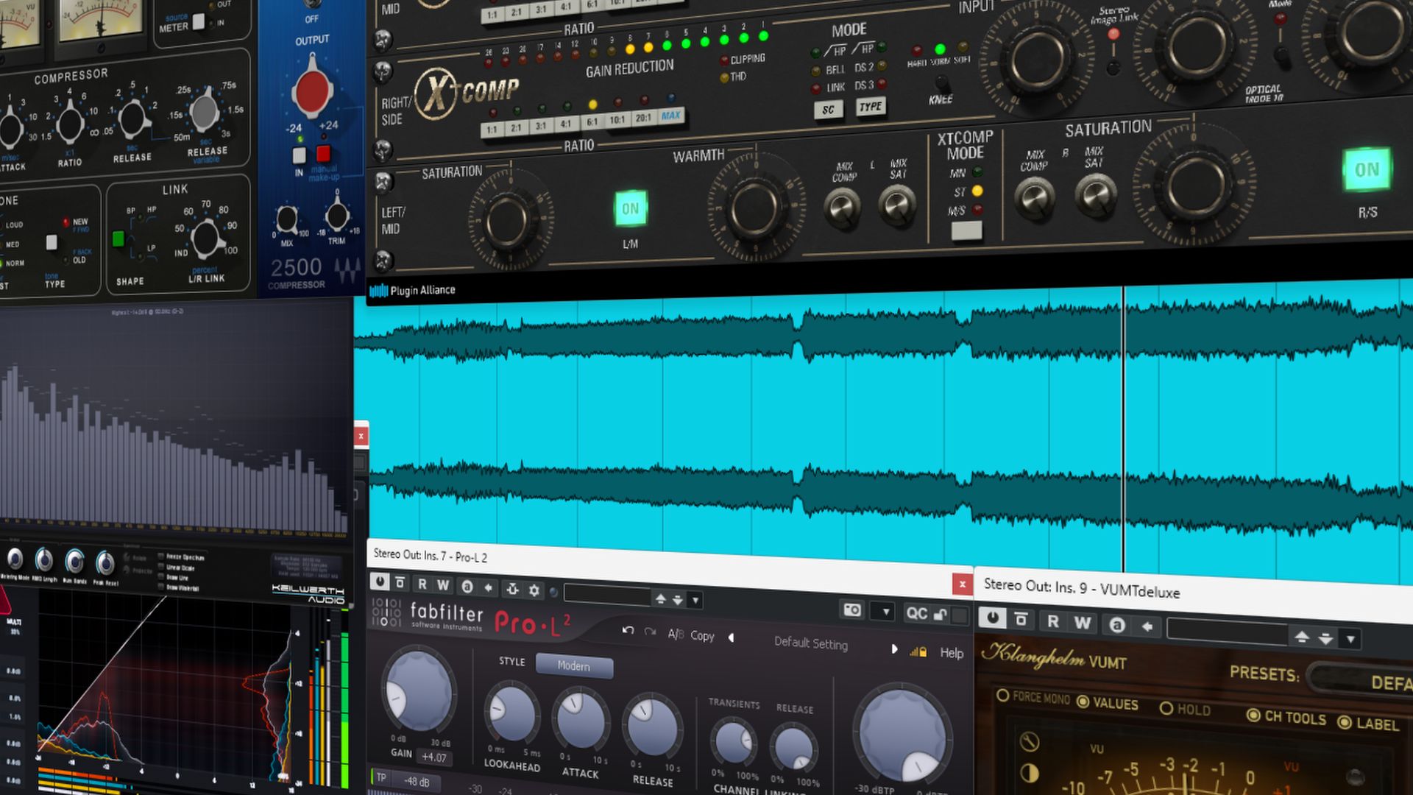Click the circled 'a' icon in Pro-L 2 toolbar
The image size is (1413, 795).
[467, 587]
